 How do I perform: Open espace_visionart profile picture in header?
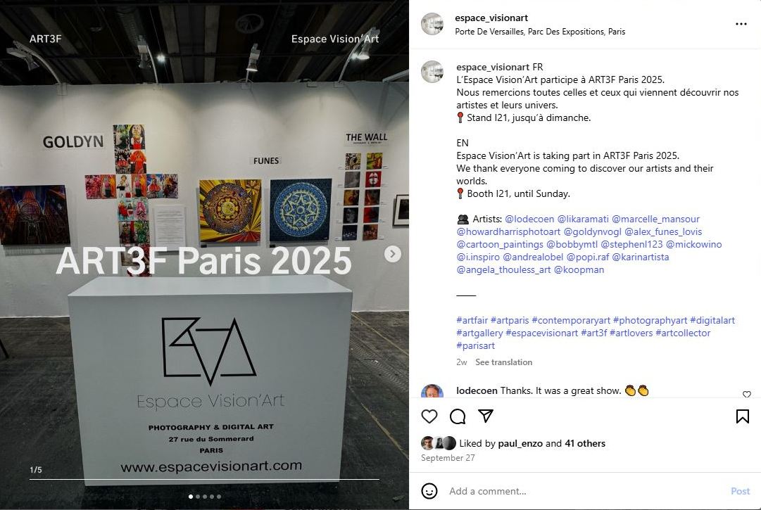[x=432, y=24]
